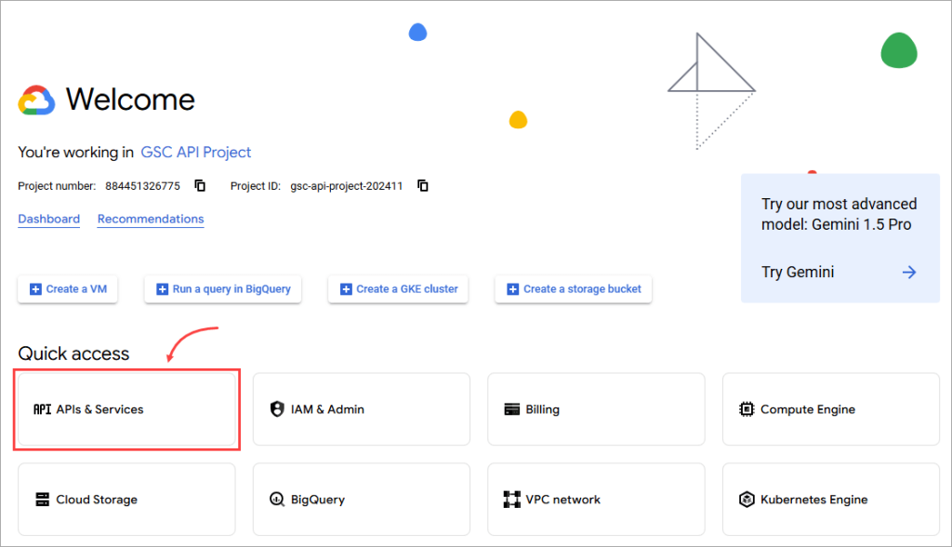Viewport: 952px width, 547px height.
Task: Click the Compute Engine chip icon
Action: (x=747, y=409)
